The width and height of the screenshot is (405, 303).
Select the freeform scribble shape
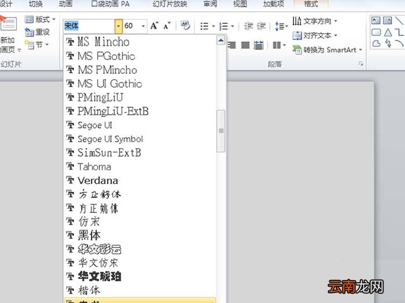coord(388,43)
